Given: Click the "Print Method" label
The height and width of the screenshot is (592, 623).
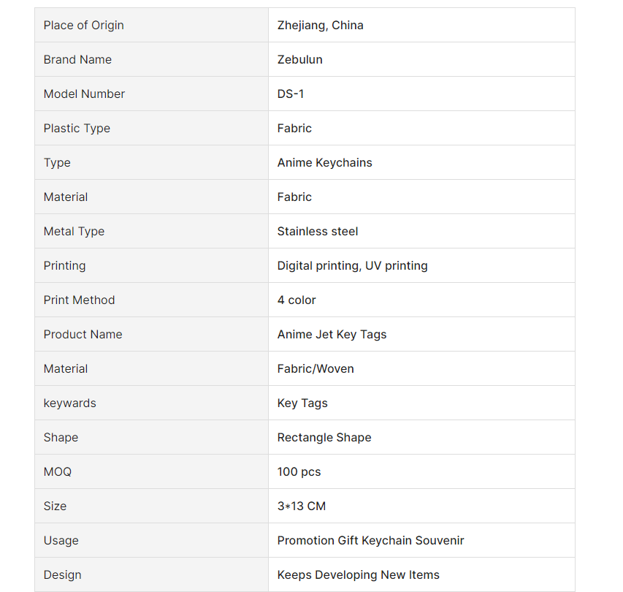Looking at the screenshot, I should pos(79,300).
